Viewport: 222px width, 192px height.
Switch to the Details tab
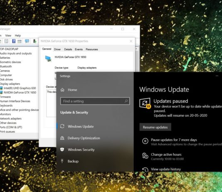[x=68, y=49]
